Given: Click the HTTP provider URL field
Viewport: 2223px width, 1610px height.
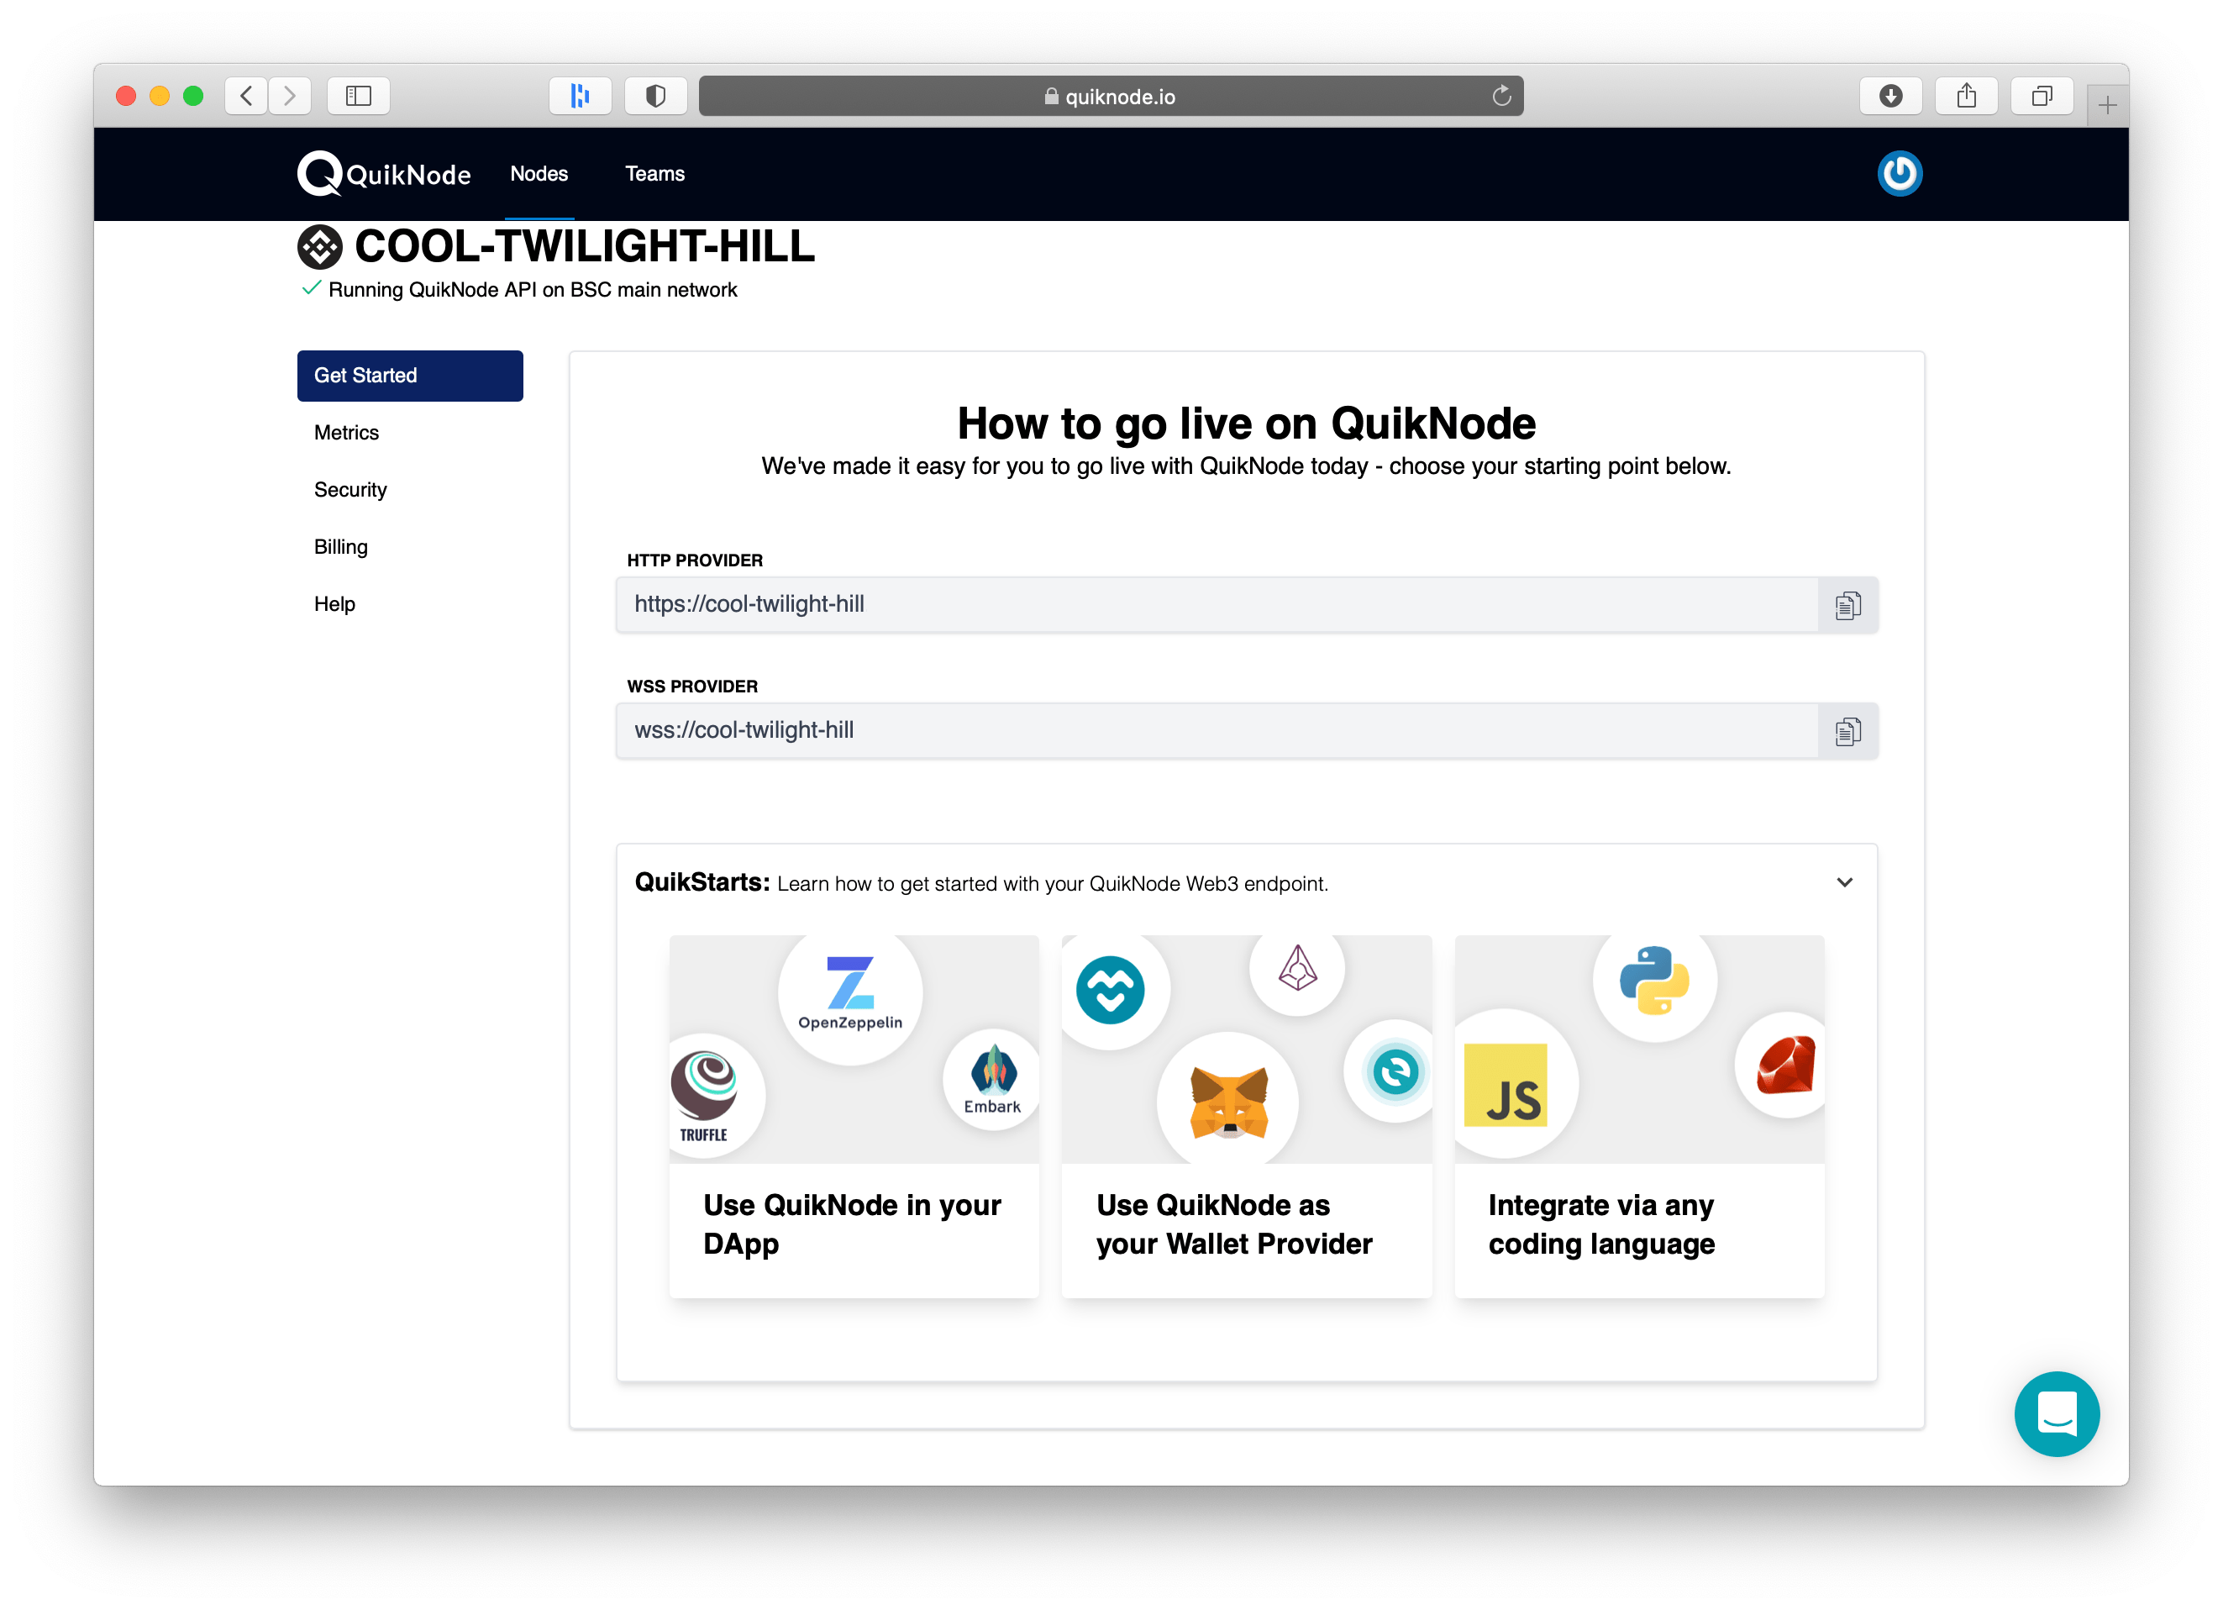Looking at the screenshot, I should [1216, 605].
